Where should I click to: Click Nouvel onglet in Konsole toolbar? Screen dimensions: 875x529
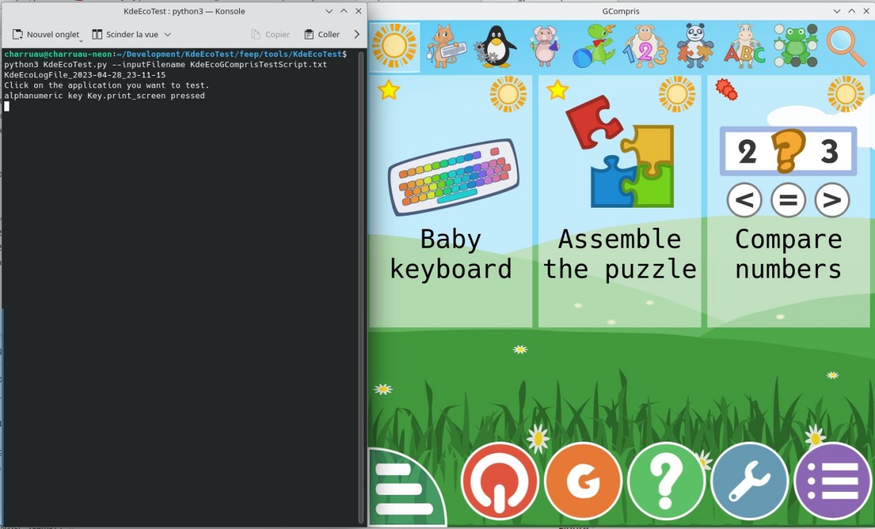tap(46, 34)
